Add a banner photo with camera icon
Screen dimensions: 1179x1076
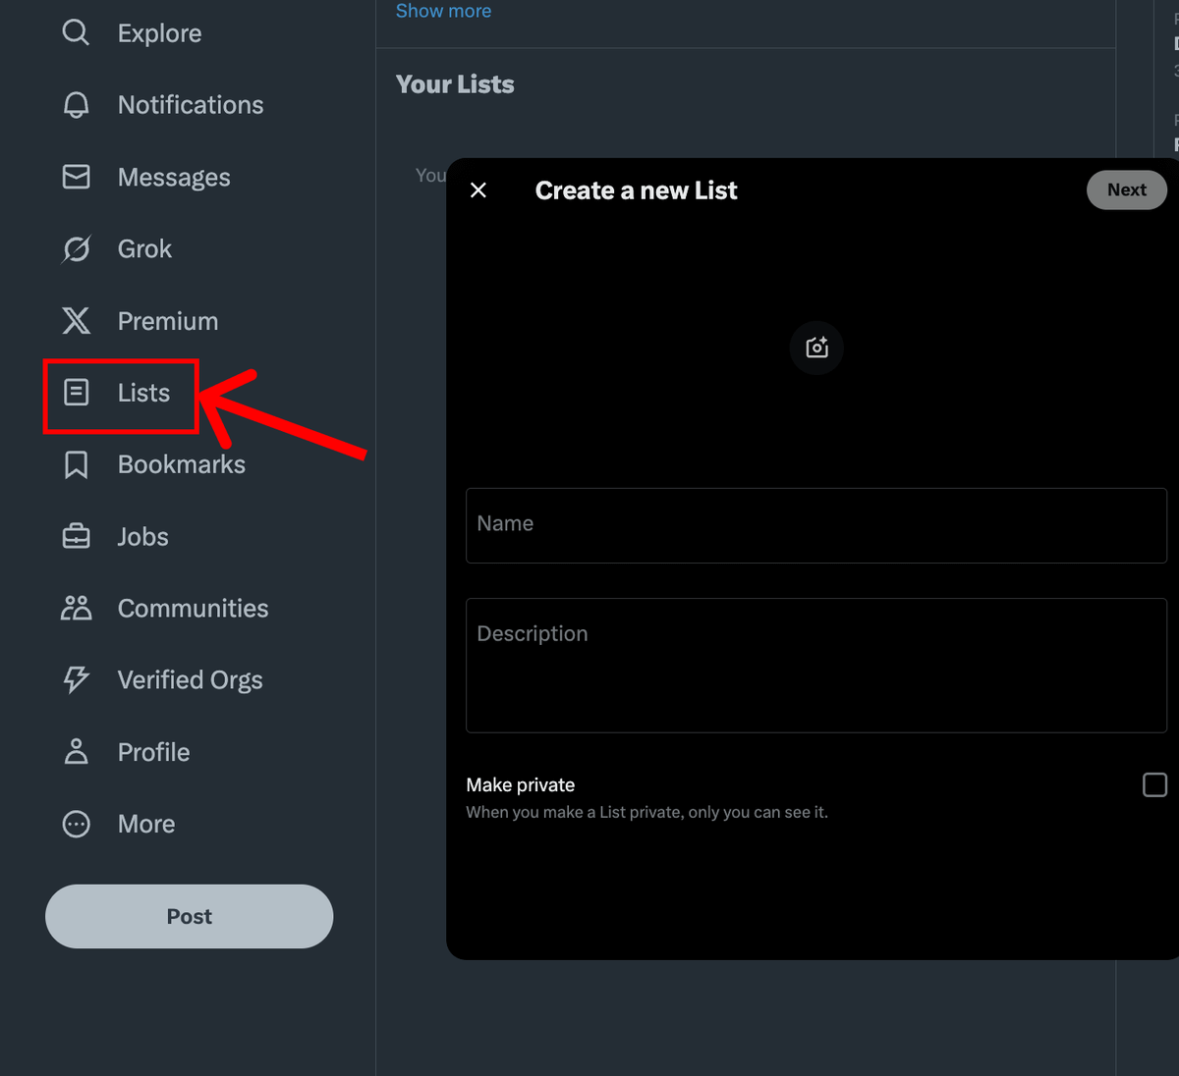pos(816,348)
